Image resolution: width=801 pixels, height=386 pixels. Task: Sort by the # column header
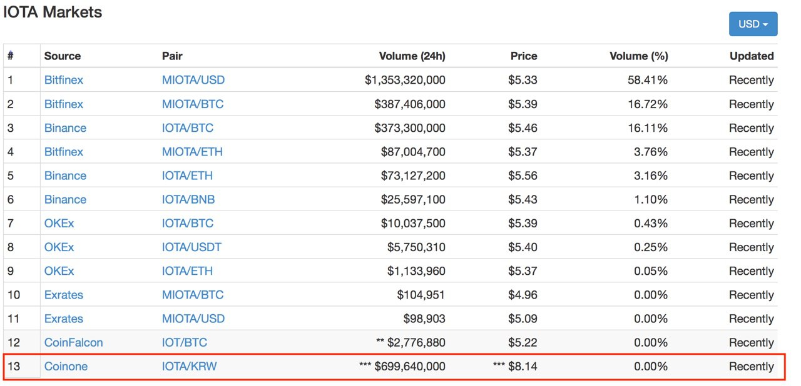[x=11, y=56]
